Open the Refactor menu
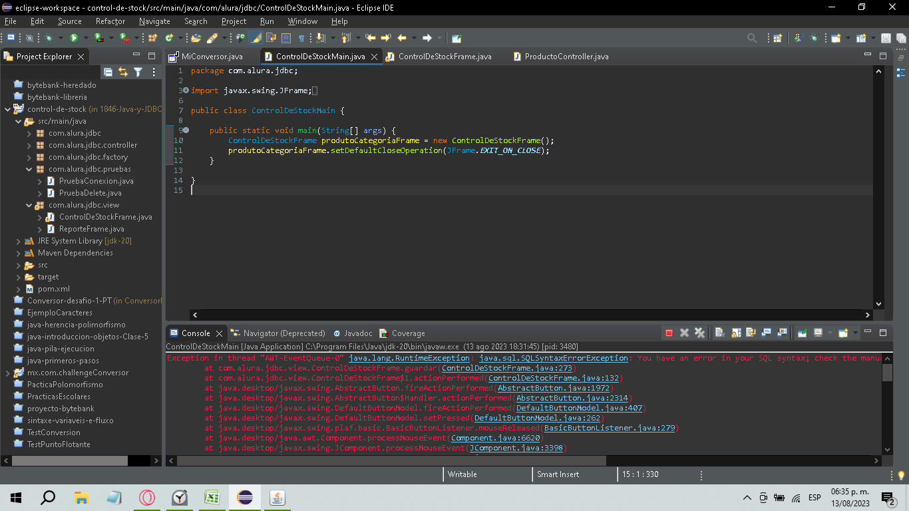The height and width of the screenshot is (511, 909). coord(110,21)
